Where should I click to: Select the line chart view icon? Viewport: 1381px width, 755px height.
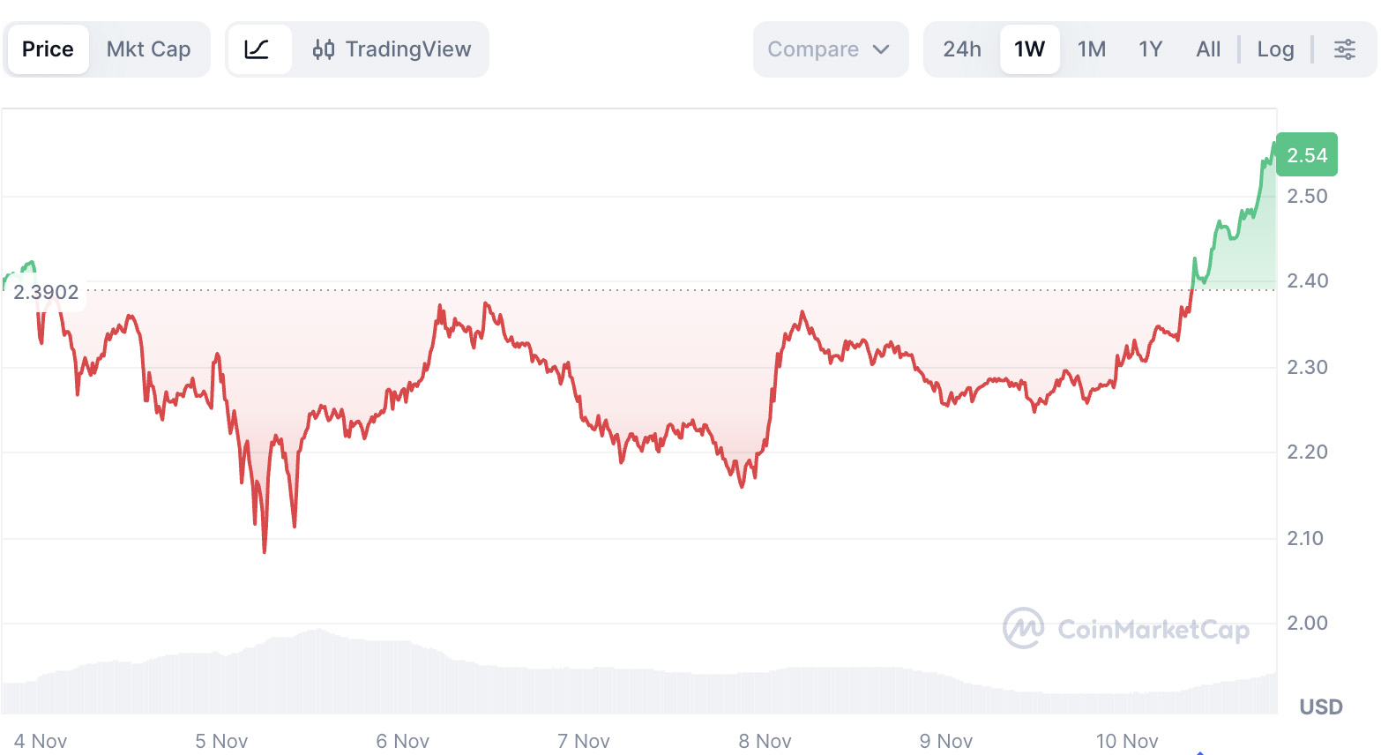click(x=258, y=49)
